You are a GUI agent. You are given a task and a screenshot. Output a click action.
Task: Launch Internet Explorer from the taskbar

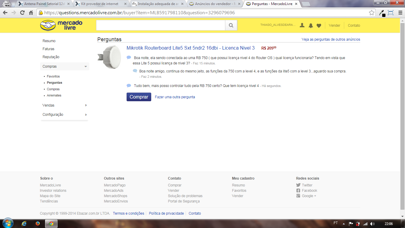24,224
